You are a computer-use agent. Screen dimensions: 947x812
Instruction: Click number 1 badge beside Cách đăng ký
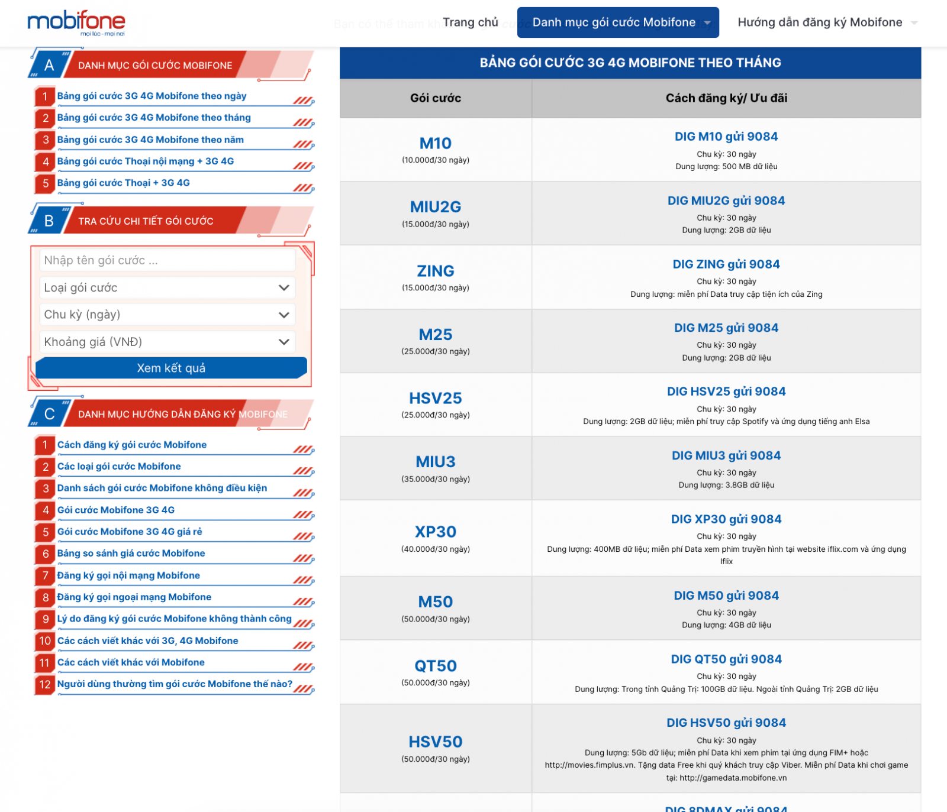[45, 445]
